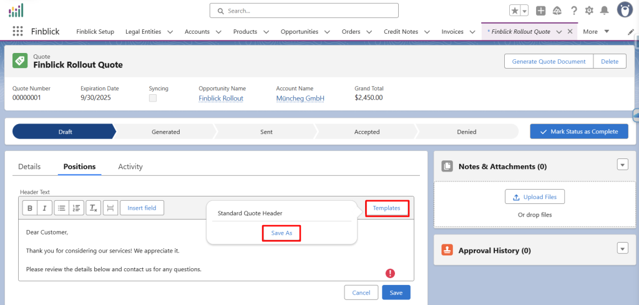The width and height of the screenshot is (639, 305).
Task: Toggle the Syncing checkbox
Action: coord(153,98)
